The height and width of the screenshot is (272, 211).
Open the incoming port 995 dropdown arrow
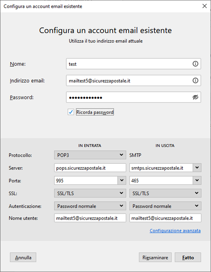pos(122,180)
